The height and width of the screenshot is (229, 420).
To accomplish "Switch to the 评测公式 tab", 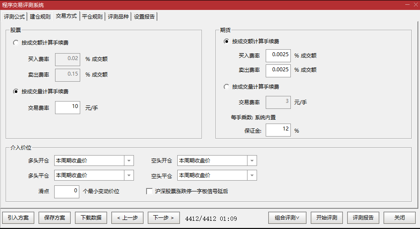I will 14,17.
